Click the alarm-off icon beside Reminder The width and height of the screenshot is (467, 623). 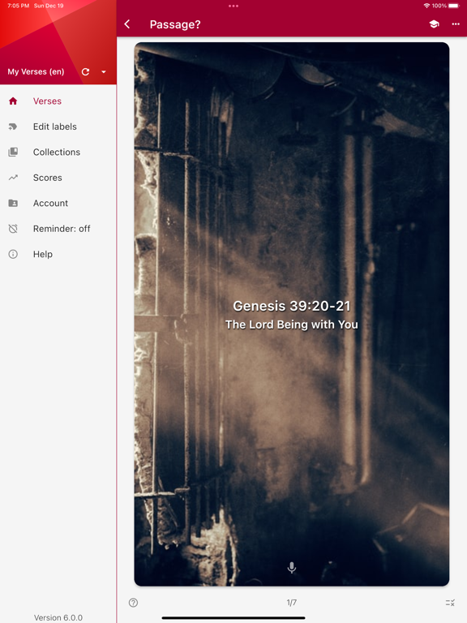(13, 229)
